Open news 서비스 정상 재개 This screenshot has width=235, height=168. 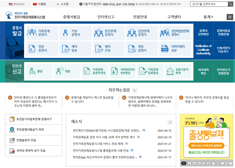pyautogui.click(x=98, y=144)
